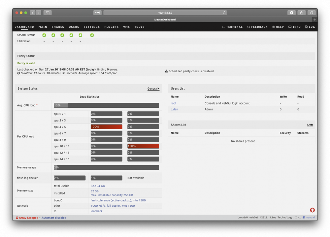The image size is (330, 237).
Task: Open the root user link
Action: pos(174,103)
